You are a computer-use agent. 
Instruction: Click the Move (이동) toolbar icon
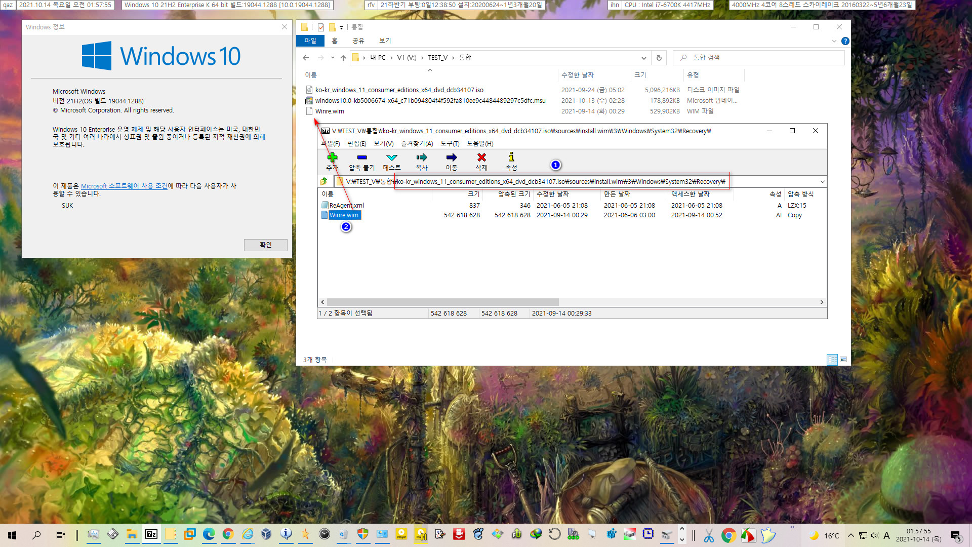click(451, 158)
